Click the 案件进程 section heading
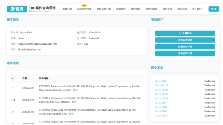Screen dimensions: 223x125 pos(13,63)
